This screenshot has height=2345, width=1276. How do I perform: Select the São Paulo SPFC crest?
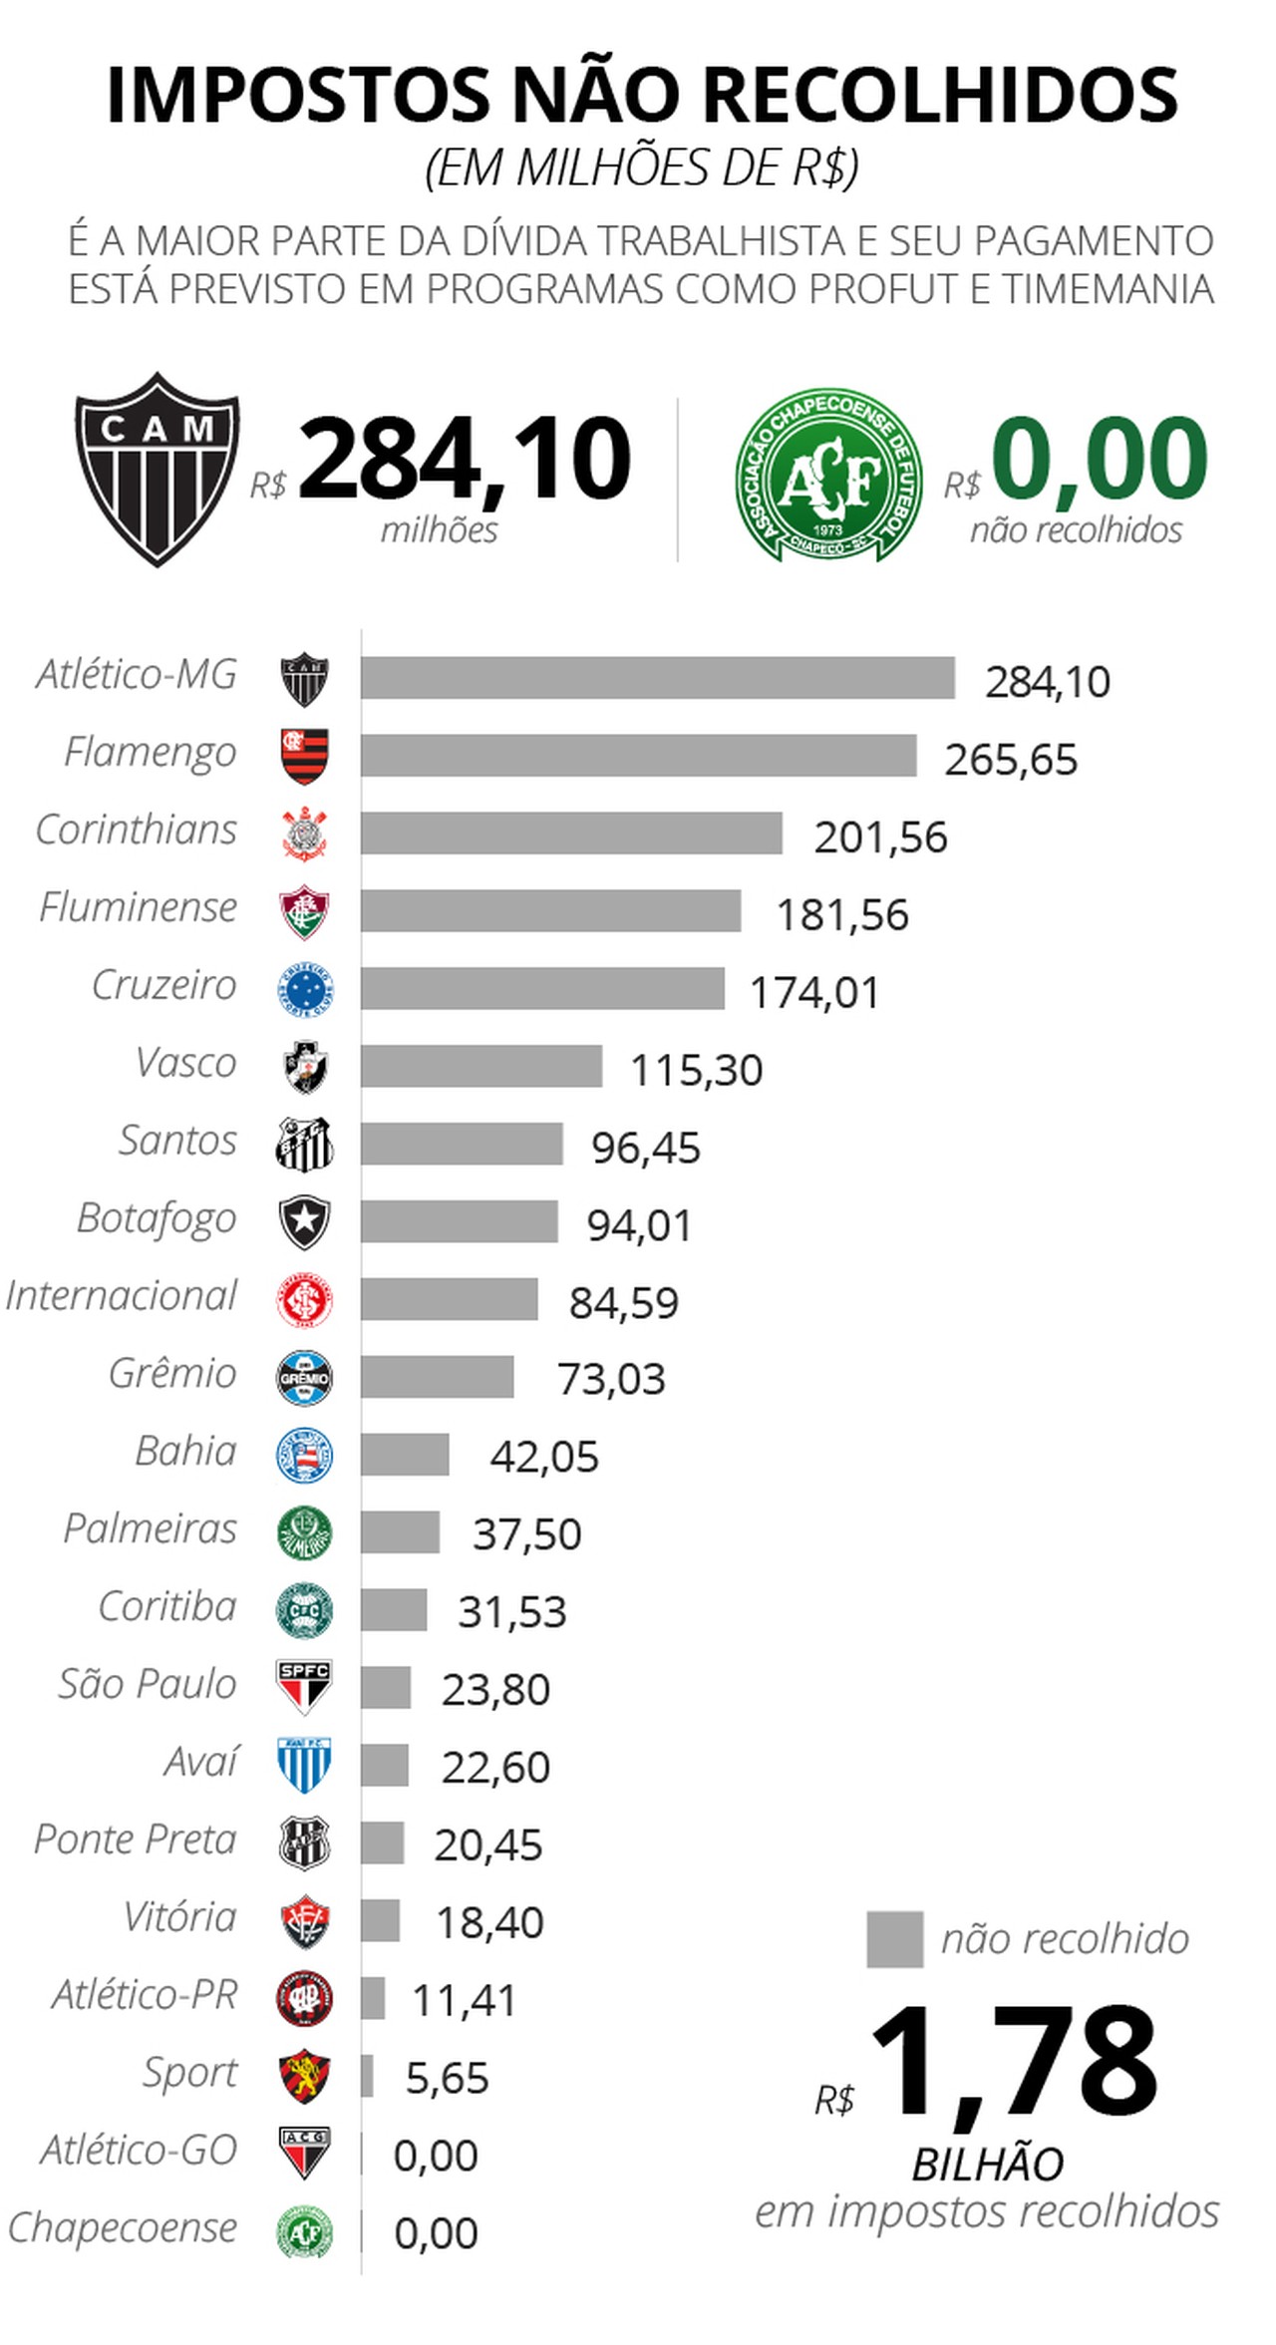click(304, 1687)
